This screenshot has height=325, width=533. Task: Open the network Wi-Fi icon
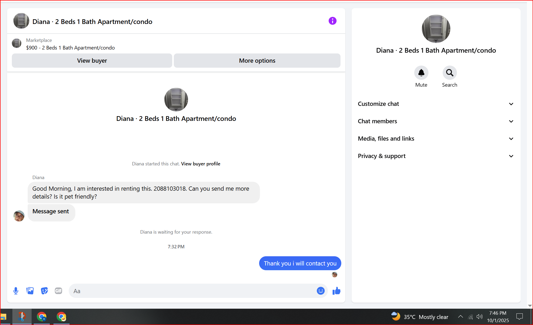click(x=471, y=317)
